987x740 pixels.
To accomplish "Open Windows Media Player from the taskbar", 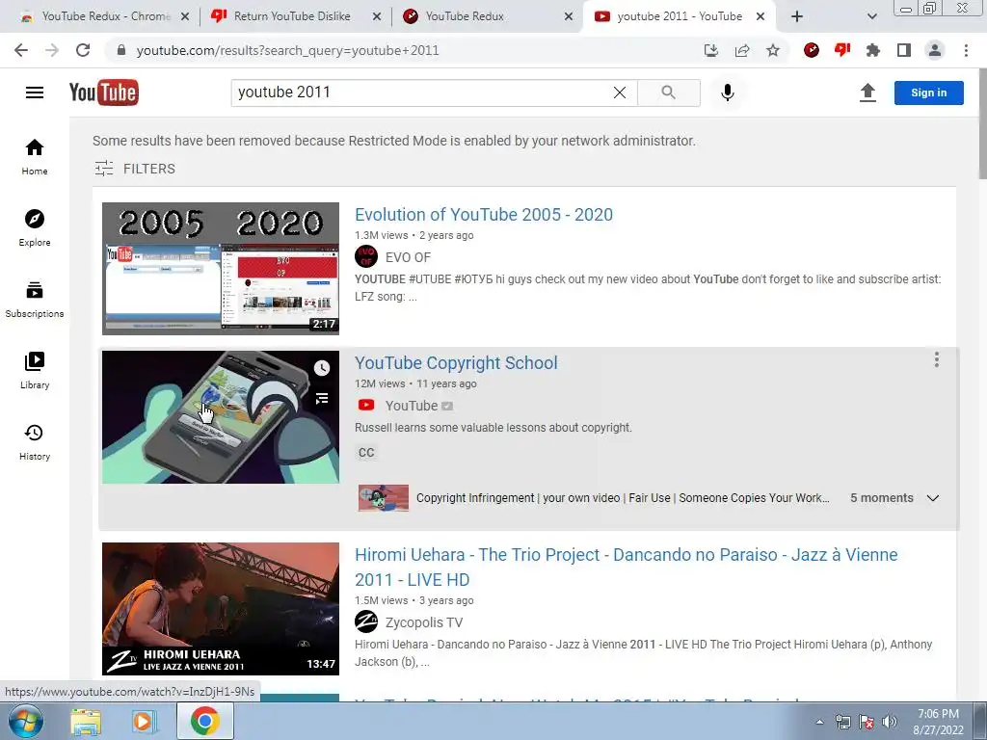I will (x=144, y=722).
